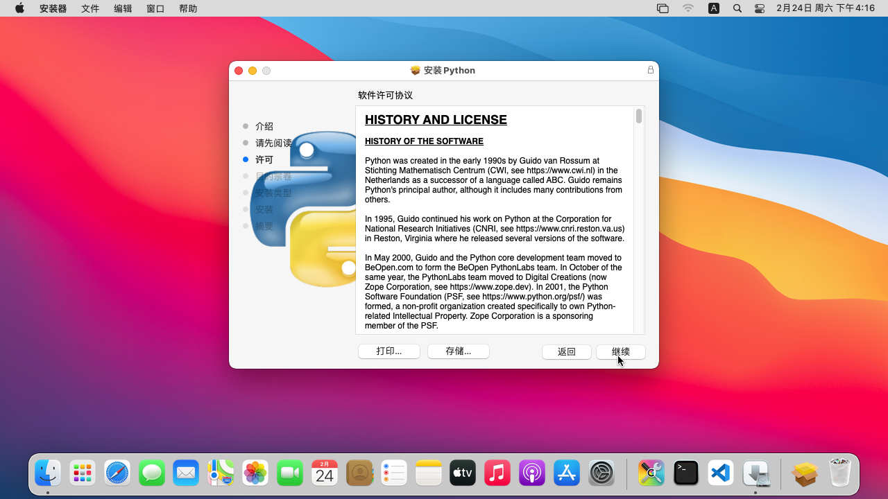888x499 pixels.
Task: Open the 安装器 menu
Action: point(53,8)
